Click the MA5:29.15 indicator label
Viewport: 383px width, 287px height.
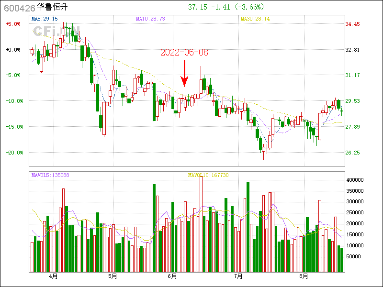[45, 19]
